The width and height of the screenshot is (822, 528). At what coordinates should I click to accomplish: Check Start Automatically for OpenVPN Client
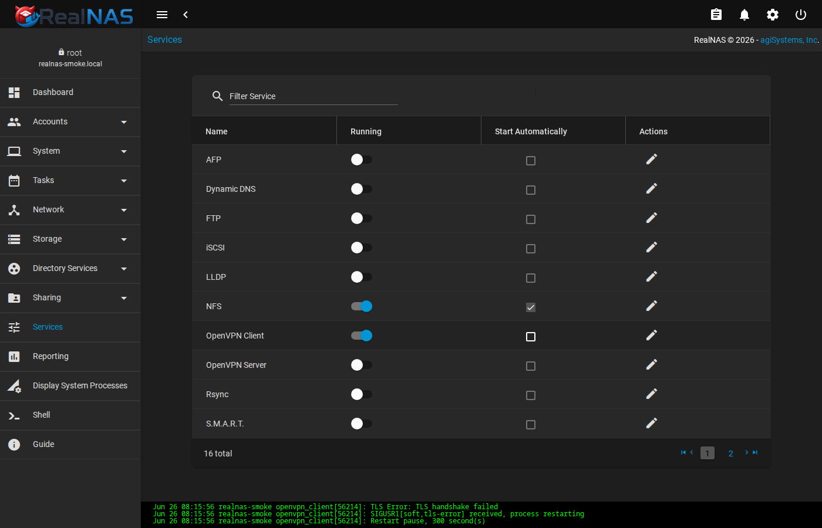531,337
